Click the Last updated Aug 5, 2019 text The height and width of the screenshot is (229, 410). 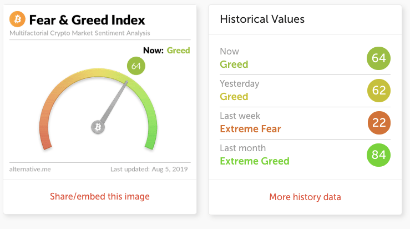point(150,169)
